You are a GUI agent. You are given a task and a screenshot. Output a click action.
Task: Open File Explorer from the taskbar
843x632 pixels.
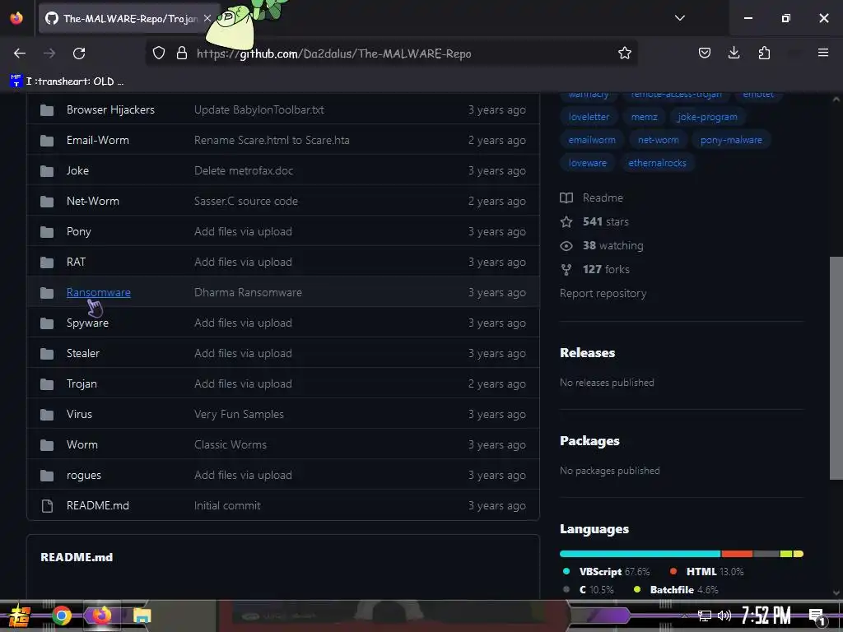tap(142, 616)
